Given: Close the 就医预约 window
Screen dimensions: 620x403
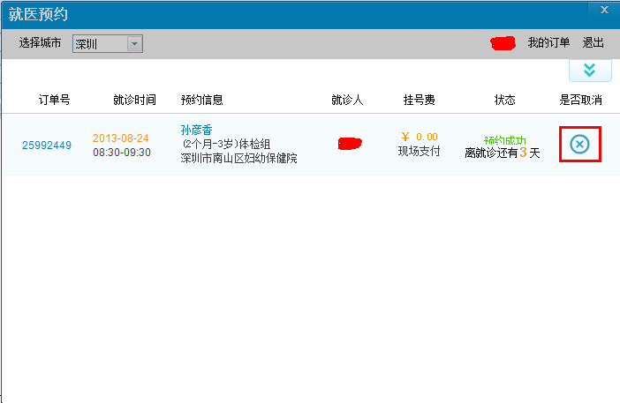Looking at the screenshot, I should click(x=604, y=10).
